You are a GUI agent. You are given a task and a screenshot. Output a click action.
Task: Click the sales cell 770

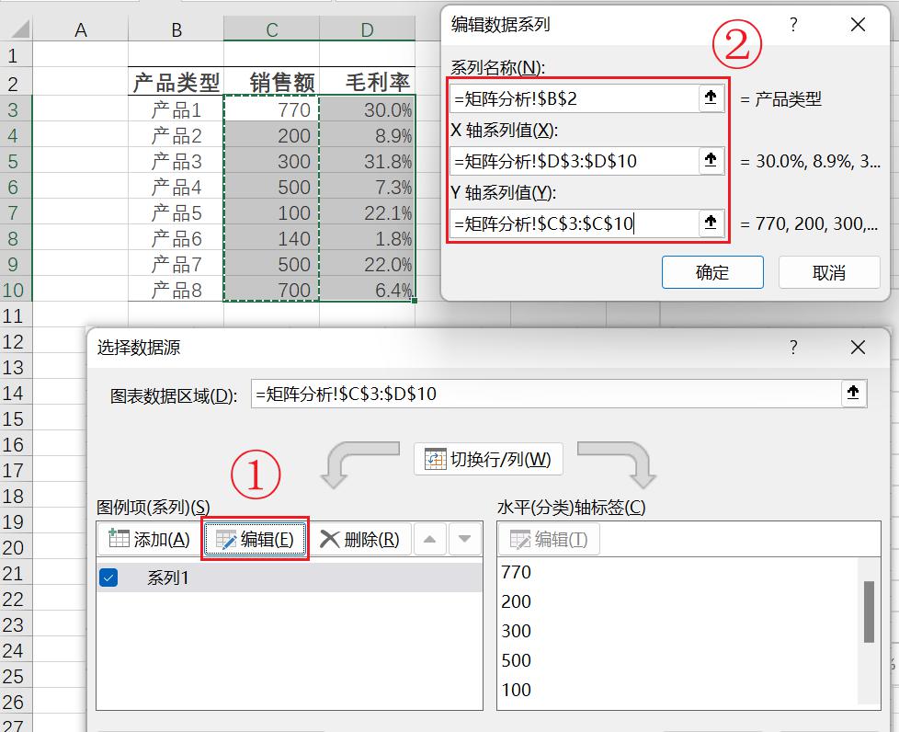point(271,109)
